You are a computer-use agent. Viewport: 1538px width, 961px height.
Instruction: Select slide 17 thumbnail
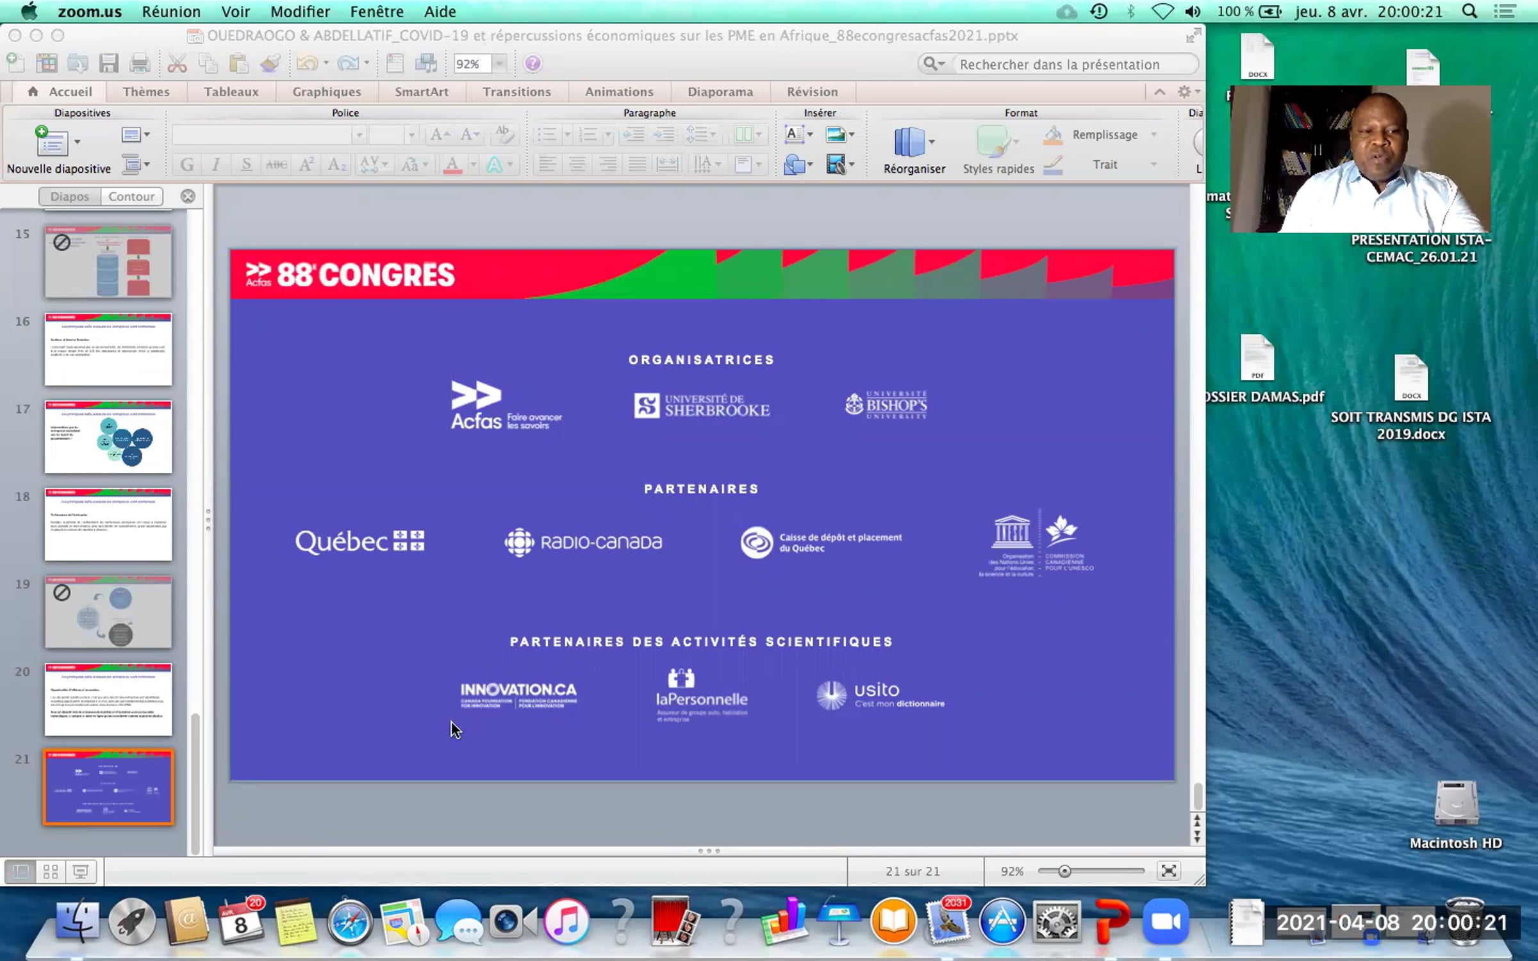[108, 437]
